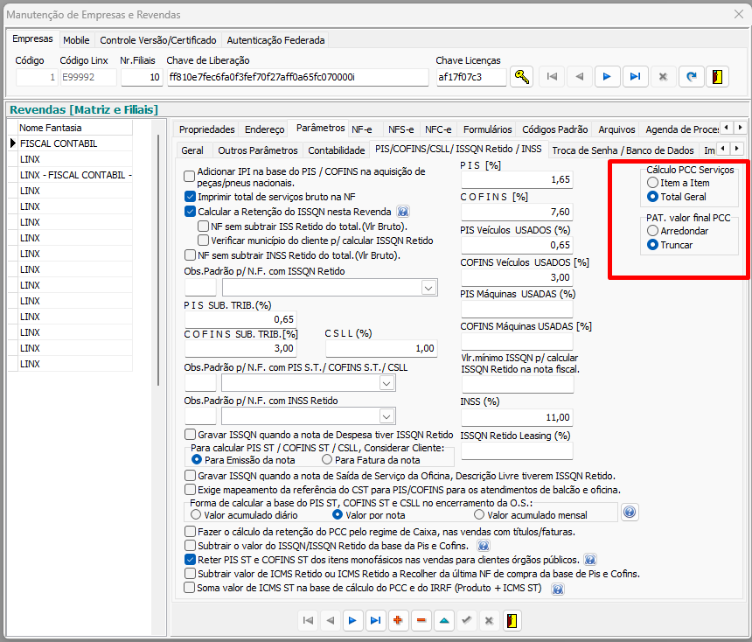Check Adicionar IPI na base do PIS / COFINS
This screenshot has height=642, width=752.
click(190, 177)
